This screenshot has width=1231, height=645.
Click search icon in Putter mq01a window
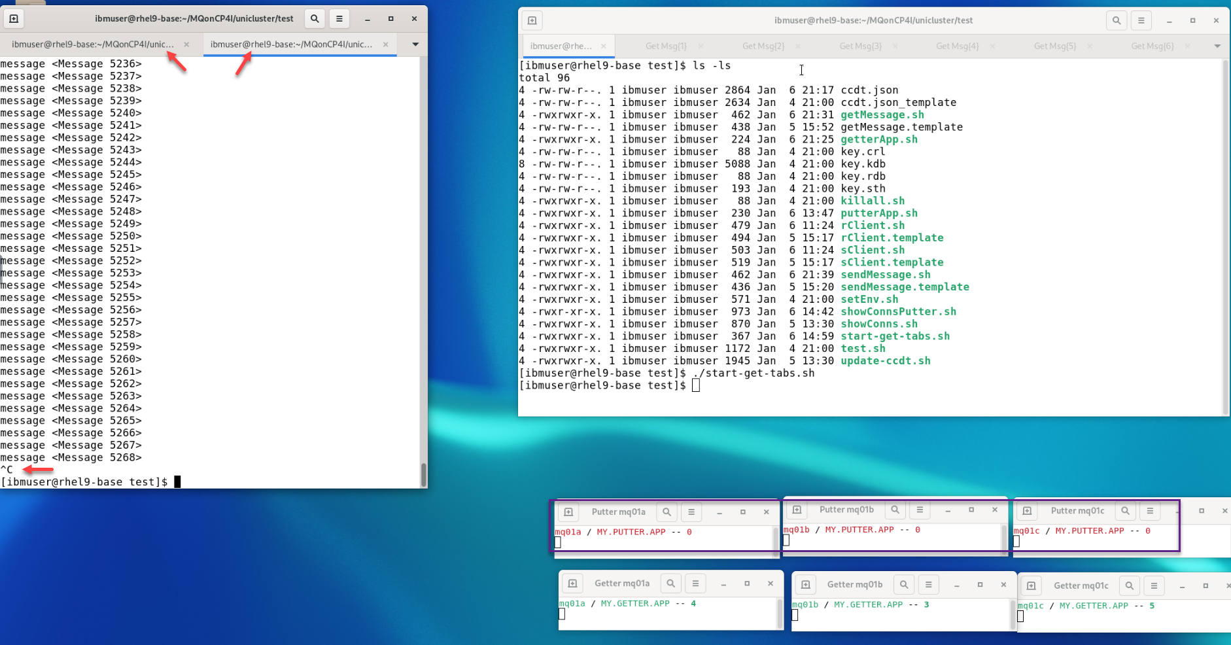click(x=667, y=512)
